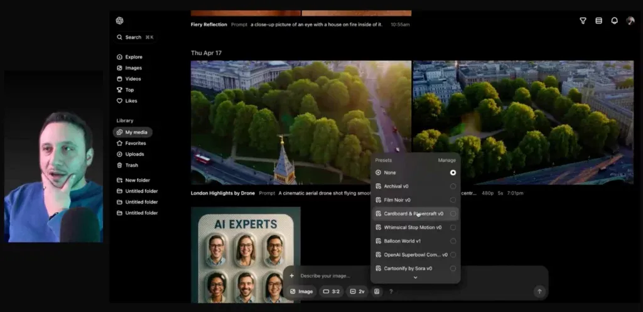
Task: Click the presets icon in prompt bar
Action: (x=377, y=291)
